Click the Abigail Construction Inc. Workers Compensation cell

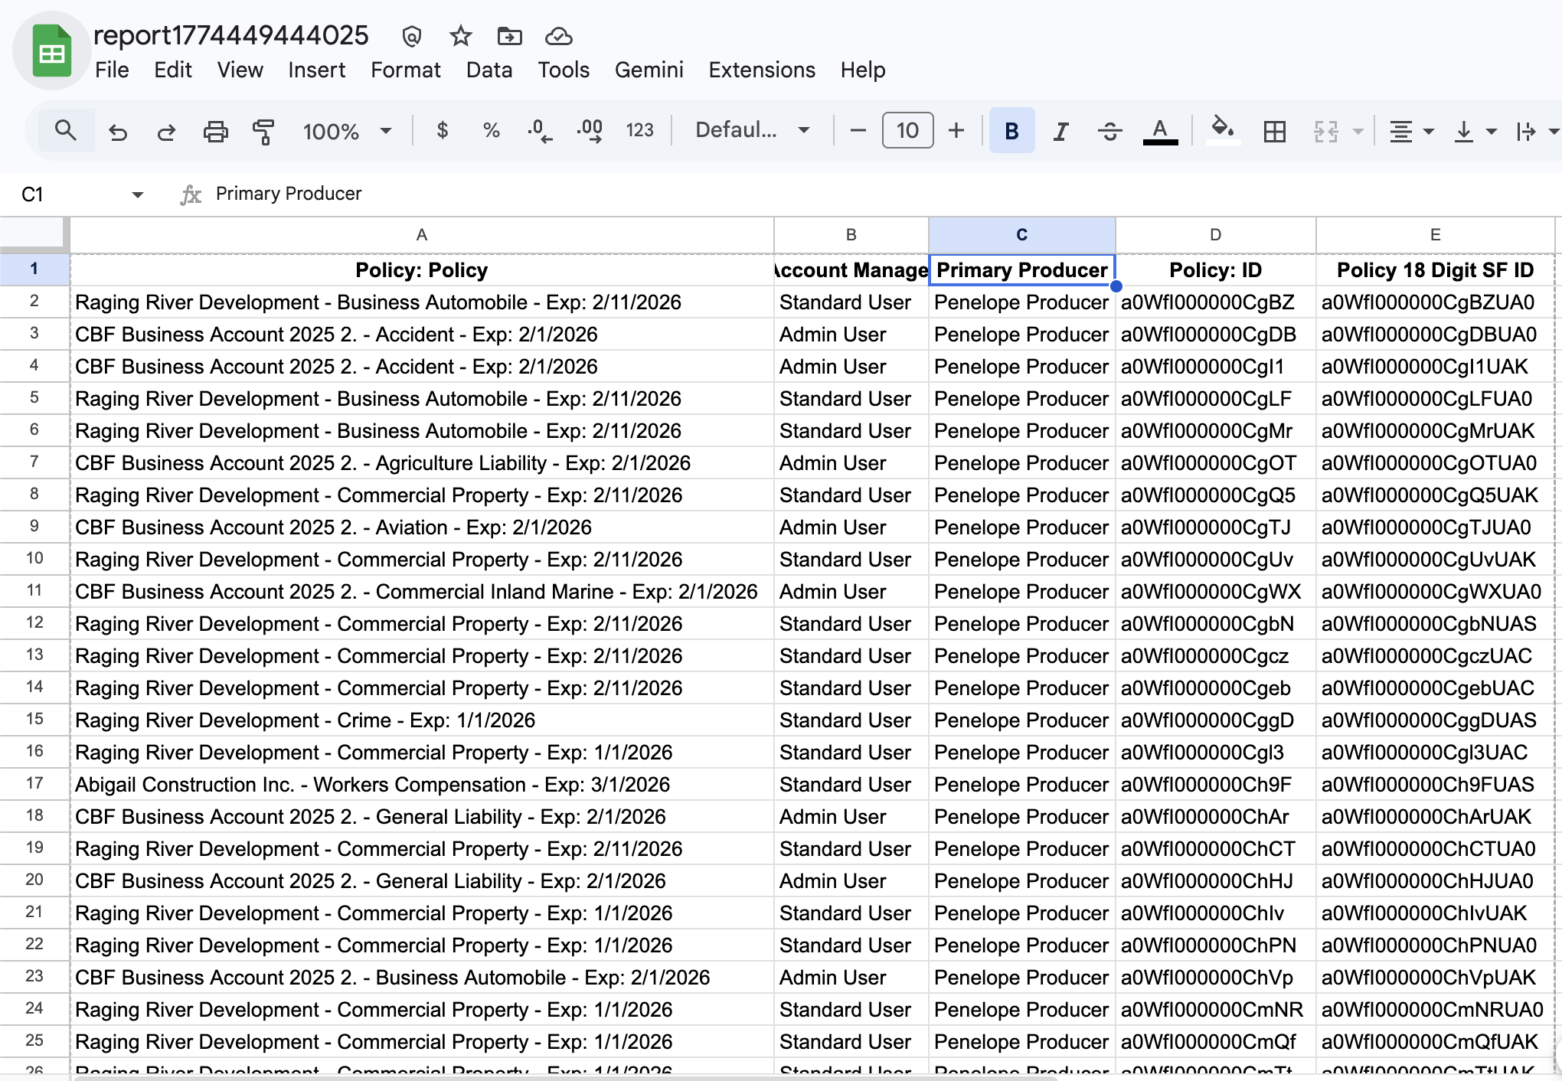click(x=422, y=785)
